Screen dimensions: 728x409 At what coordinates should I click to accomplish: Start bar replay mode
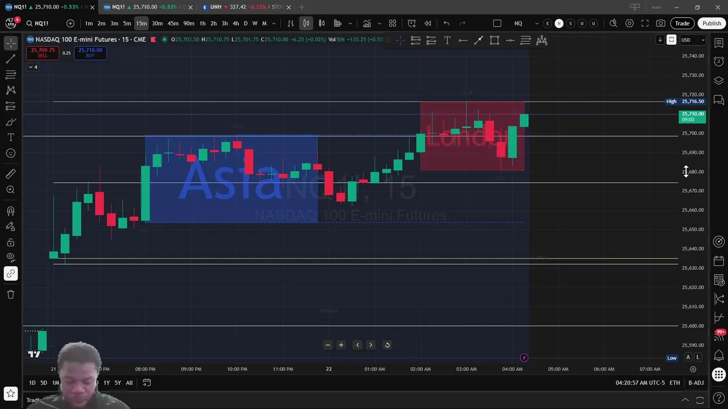pos(428,23)
